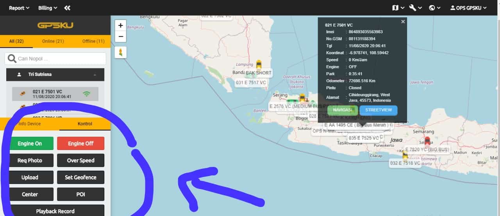Viewport: 500px width, 216px height.
Task: Close the vehicle info popup
Action: coord(403,22)
